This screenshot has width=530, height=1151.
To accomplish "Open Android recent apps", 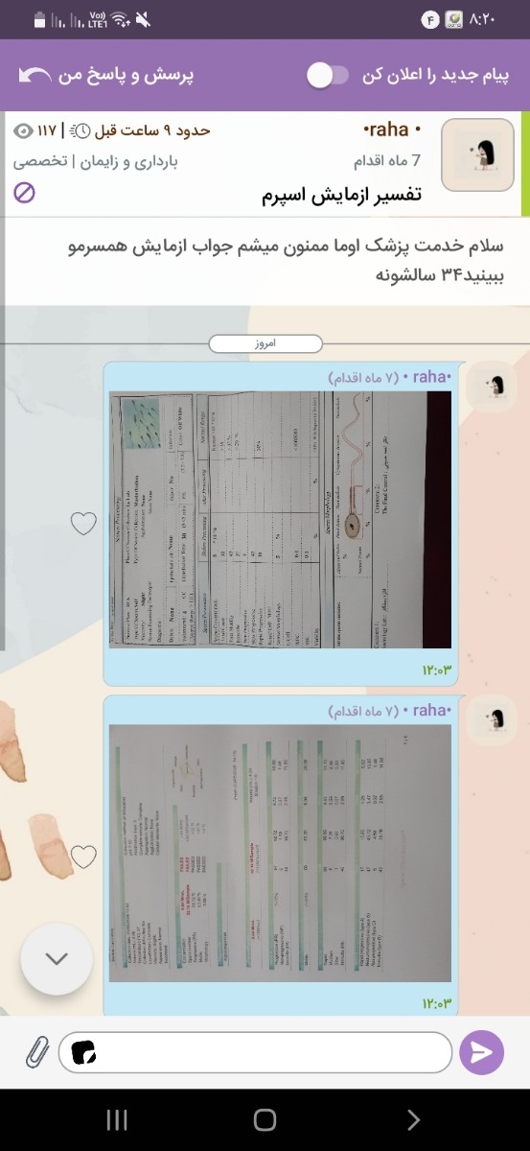I will pos(116,1119).
